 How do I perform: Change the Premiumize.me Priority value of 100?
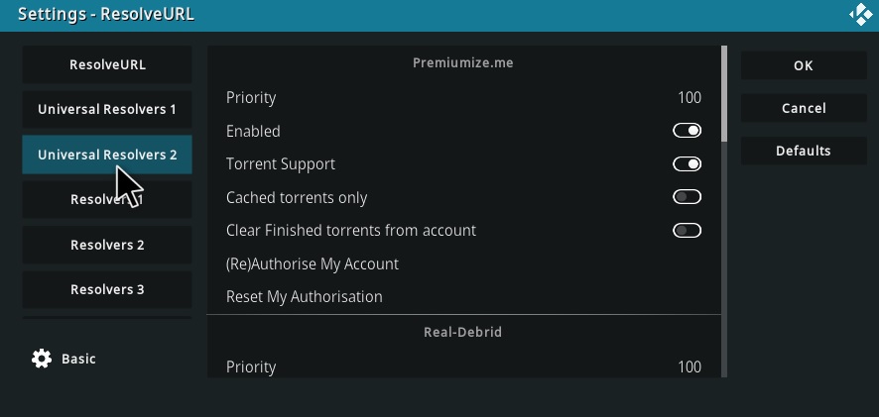pyautogui.click(x=463, y=98)
